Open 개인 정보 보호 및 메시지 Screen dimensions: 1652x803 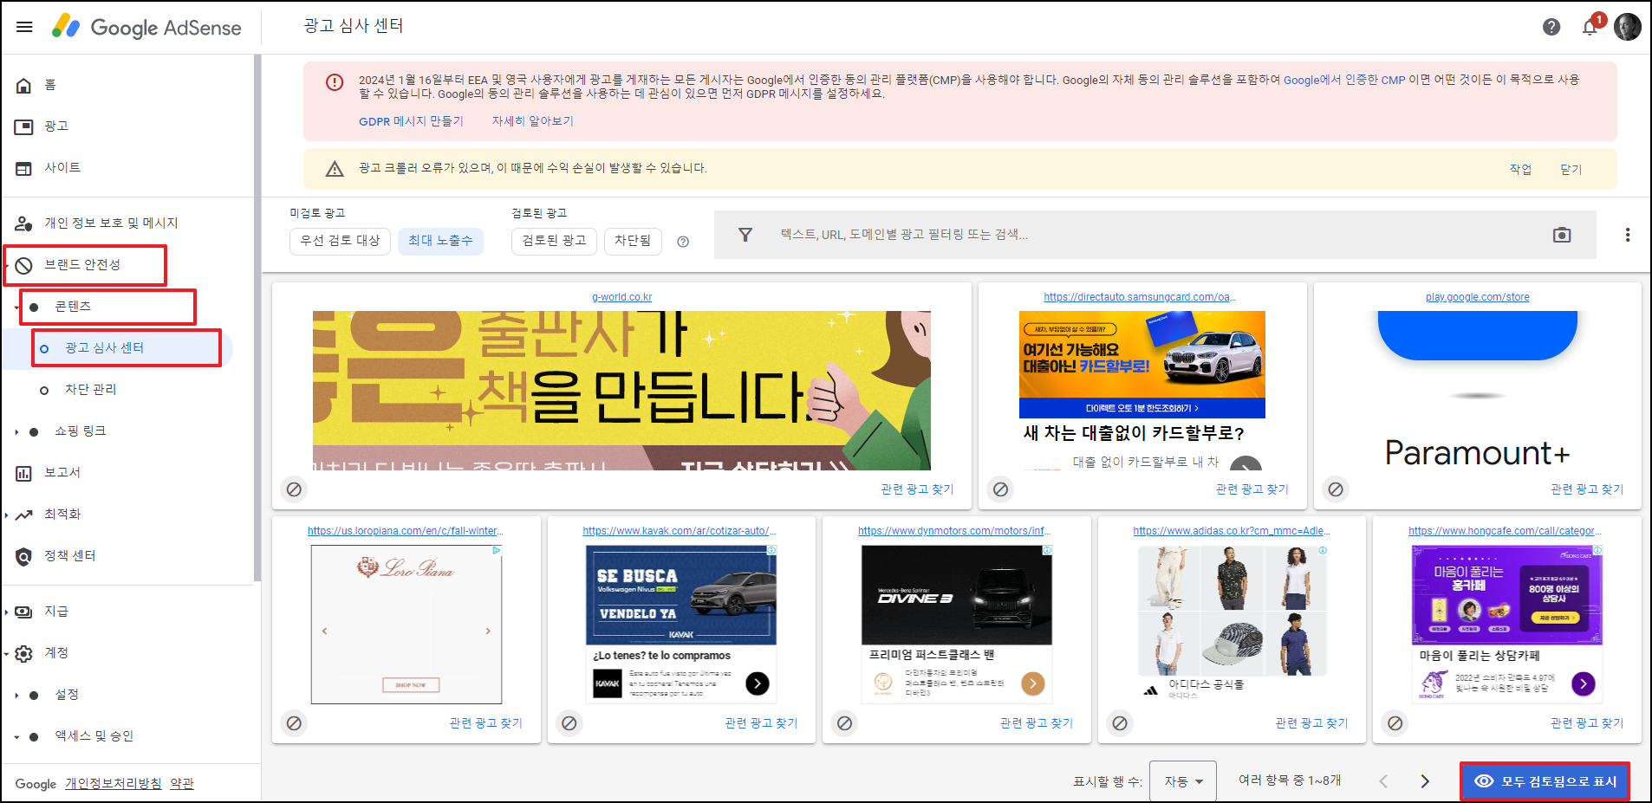[111, 223]
